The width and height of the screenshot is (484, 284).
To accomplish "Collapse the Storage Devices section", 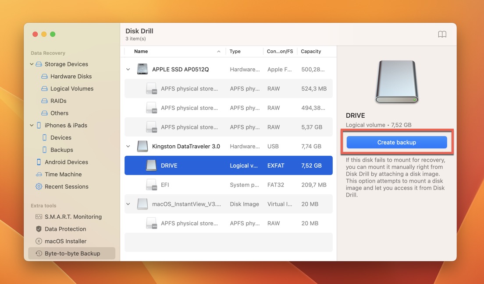I will [32, 64].
